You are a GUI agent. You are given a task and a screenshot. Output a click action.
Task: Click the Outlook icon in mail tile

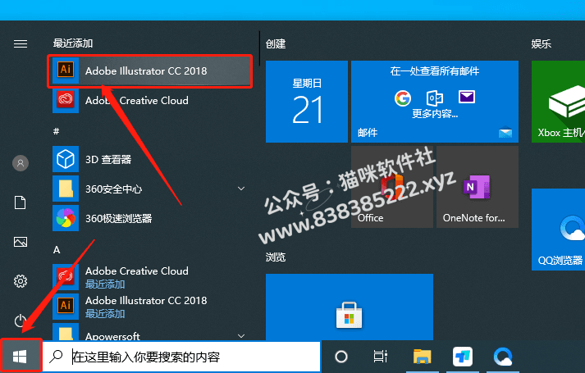click(x=435, y=98)
